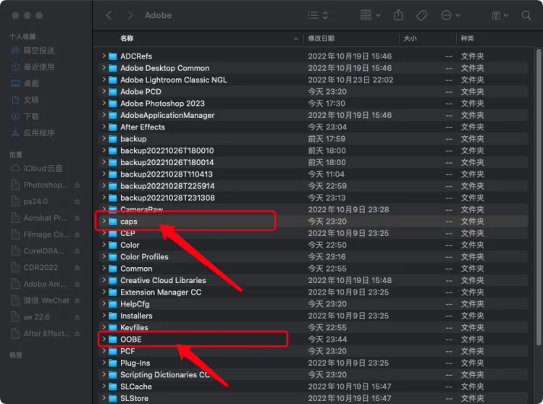This screenshot has height=404, width=543.
Task: Expand the SLCache folder
Action: pos(104,386)
